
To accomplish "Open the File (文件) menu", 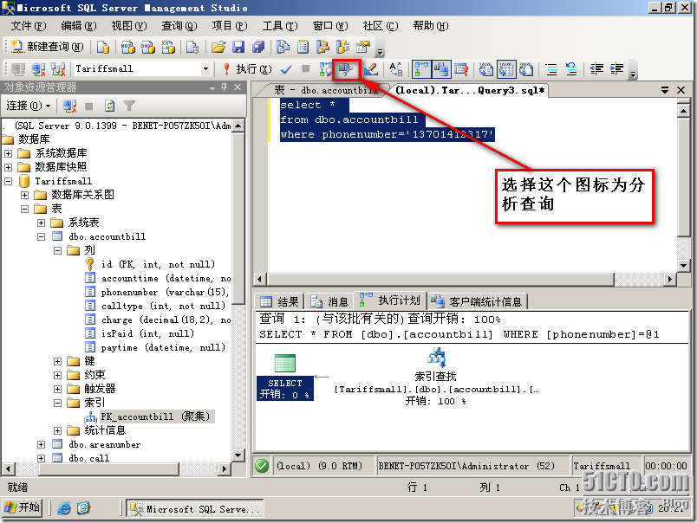I will (x=29, y=26).
